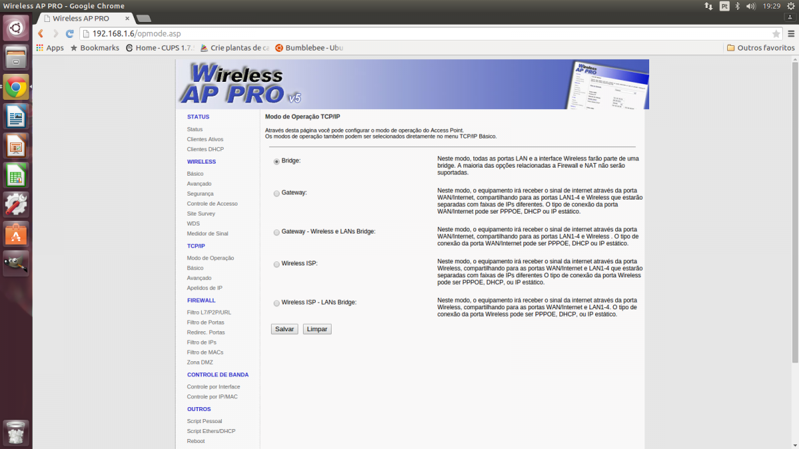Launch GIMP from the dock
The height and width of the screenshot is (449, 799).
click(x=16, y=263)
